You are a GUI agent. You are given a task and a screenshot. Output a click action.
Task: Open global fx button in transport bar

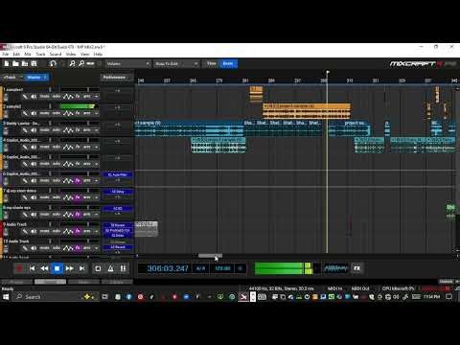[x=357, y=268]
